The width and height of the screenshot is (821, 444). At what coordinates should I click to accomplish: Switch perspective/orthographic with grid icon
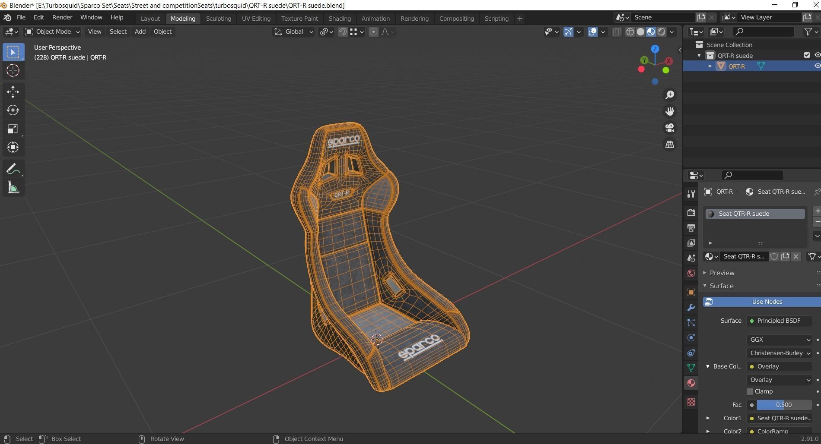click(x=670, y=144)
